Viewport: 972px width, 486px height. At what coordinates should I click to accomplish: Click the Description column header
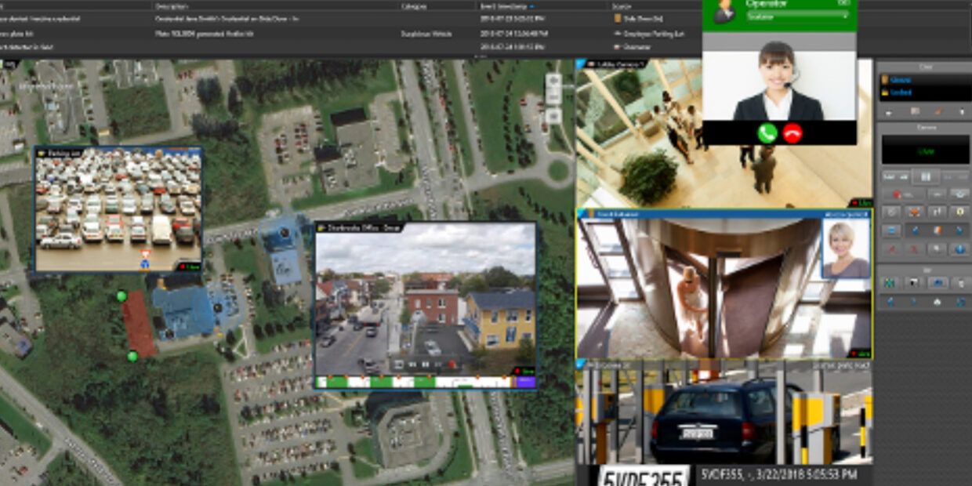coord(172,5)
